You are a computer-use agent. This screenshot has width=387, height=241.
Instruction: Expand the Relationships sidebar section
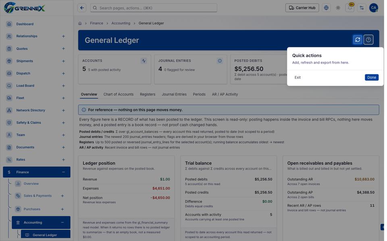(63, 36)
